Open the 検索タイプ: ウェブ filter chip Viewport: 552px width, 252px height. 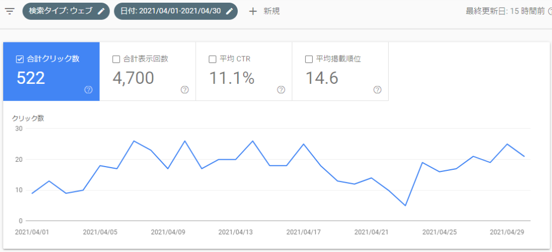click(59, 11)
